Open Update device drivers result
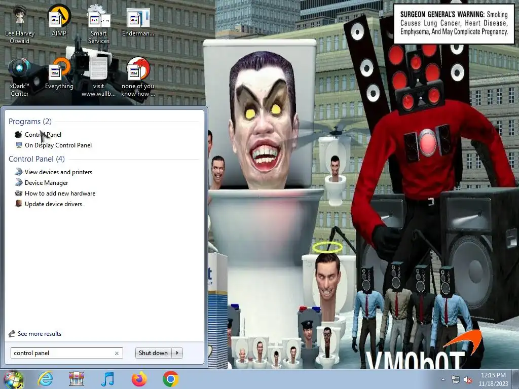 click(x=53, y=204)
